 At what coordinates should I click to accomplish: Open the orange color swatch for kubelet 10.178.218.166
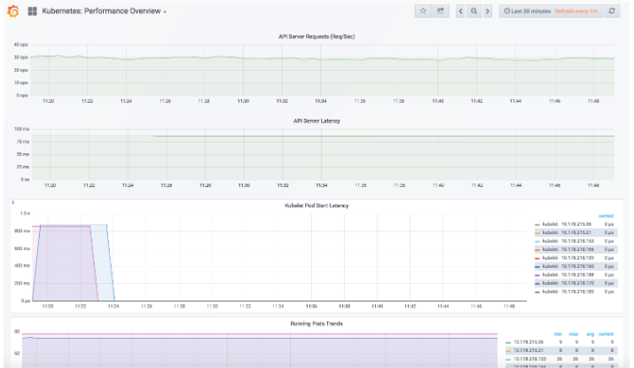537,250
